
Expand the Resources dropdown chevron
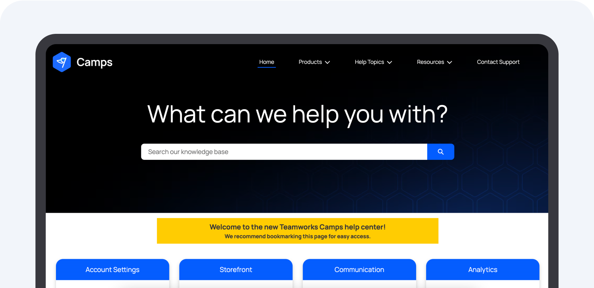pos(450,62)
